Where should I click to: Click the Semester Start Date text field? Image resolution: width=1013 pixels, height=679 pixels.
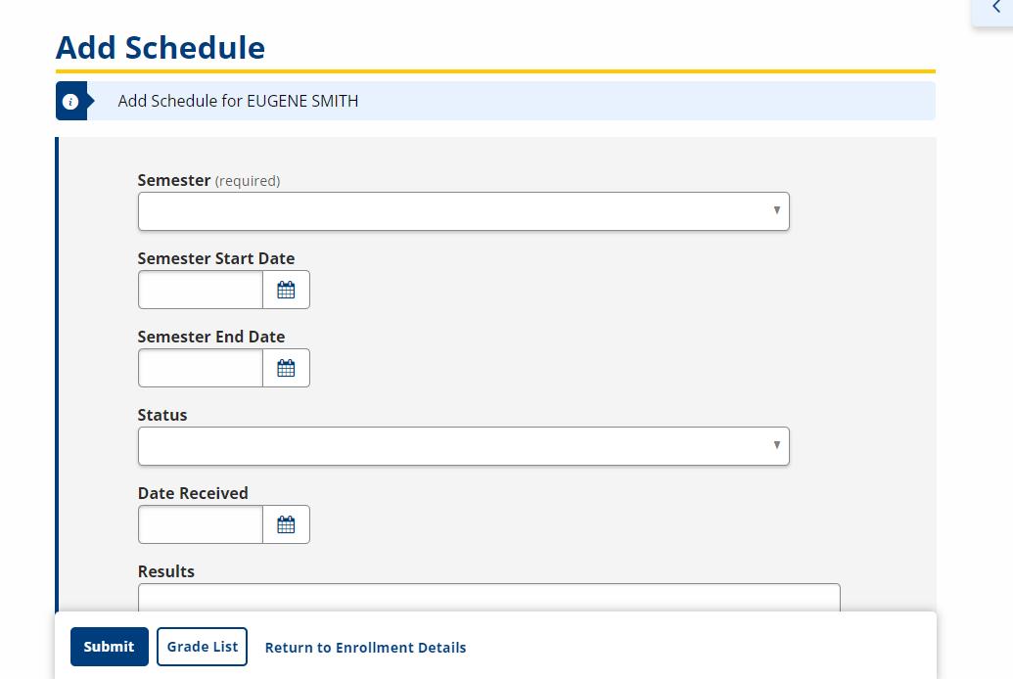[x=201, y=290]
